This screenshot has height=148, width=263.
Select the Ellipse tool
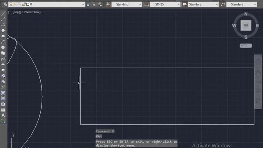coord(3,65)
